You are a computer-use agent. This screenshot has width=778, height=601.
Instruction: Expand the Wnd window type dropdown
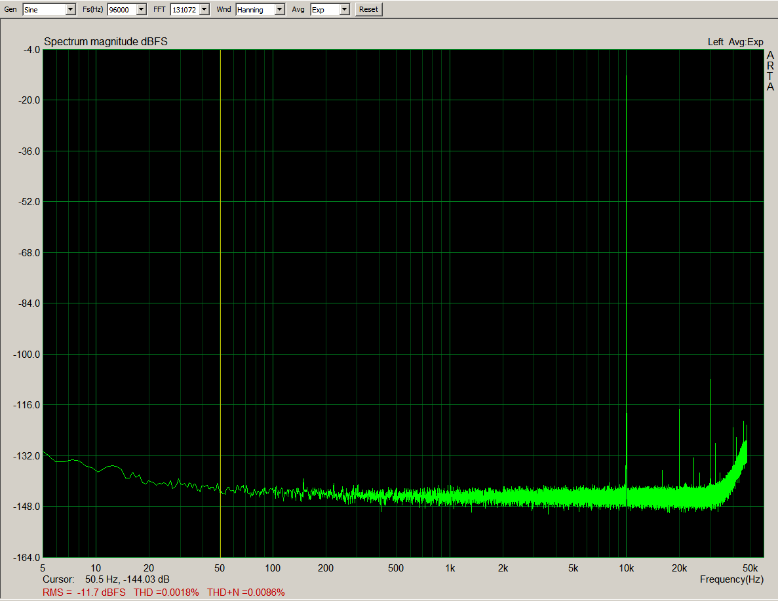tap(280, 9)
